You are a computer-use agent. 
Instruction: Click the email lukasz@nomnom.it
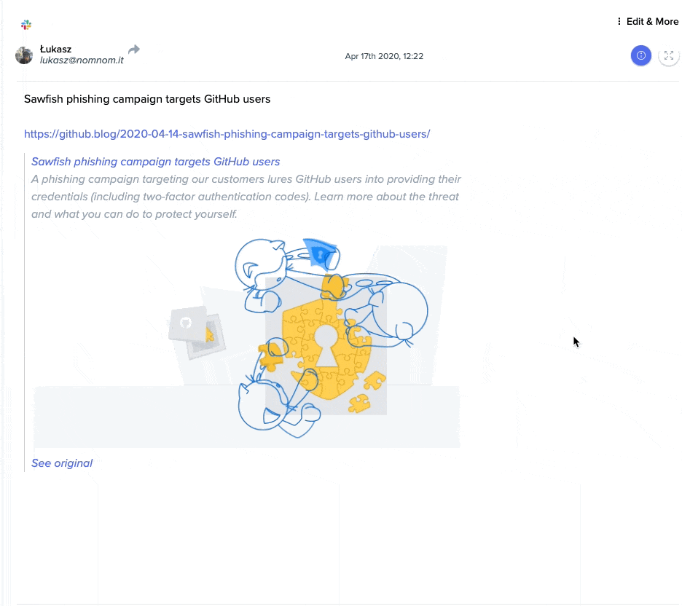82,60
